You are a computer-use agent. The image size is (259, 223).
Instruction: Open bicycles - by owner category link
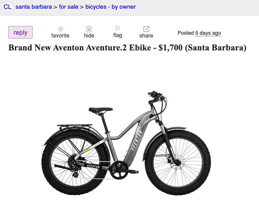111,7
